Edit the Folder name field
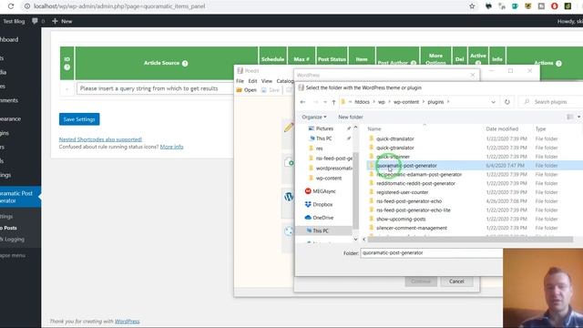 (431, 253)
